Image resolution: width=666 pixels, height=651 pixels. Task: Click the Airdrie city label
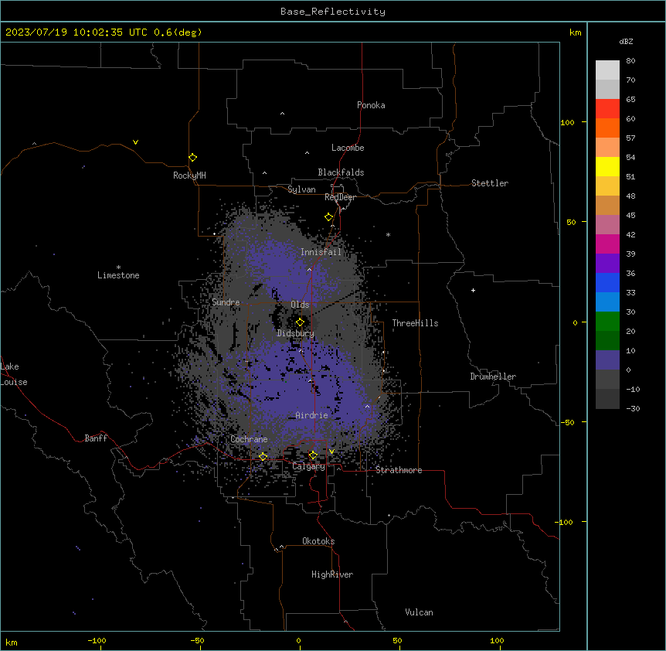[x=311, y=415]
